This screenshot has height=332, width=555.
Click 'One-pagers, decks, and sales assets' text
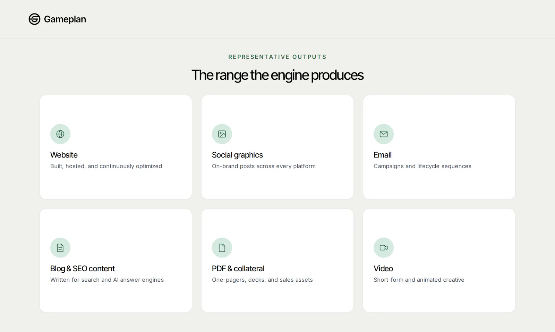pos(262,280)
